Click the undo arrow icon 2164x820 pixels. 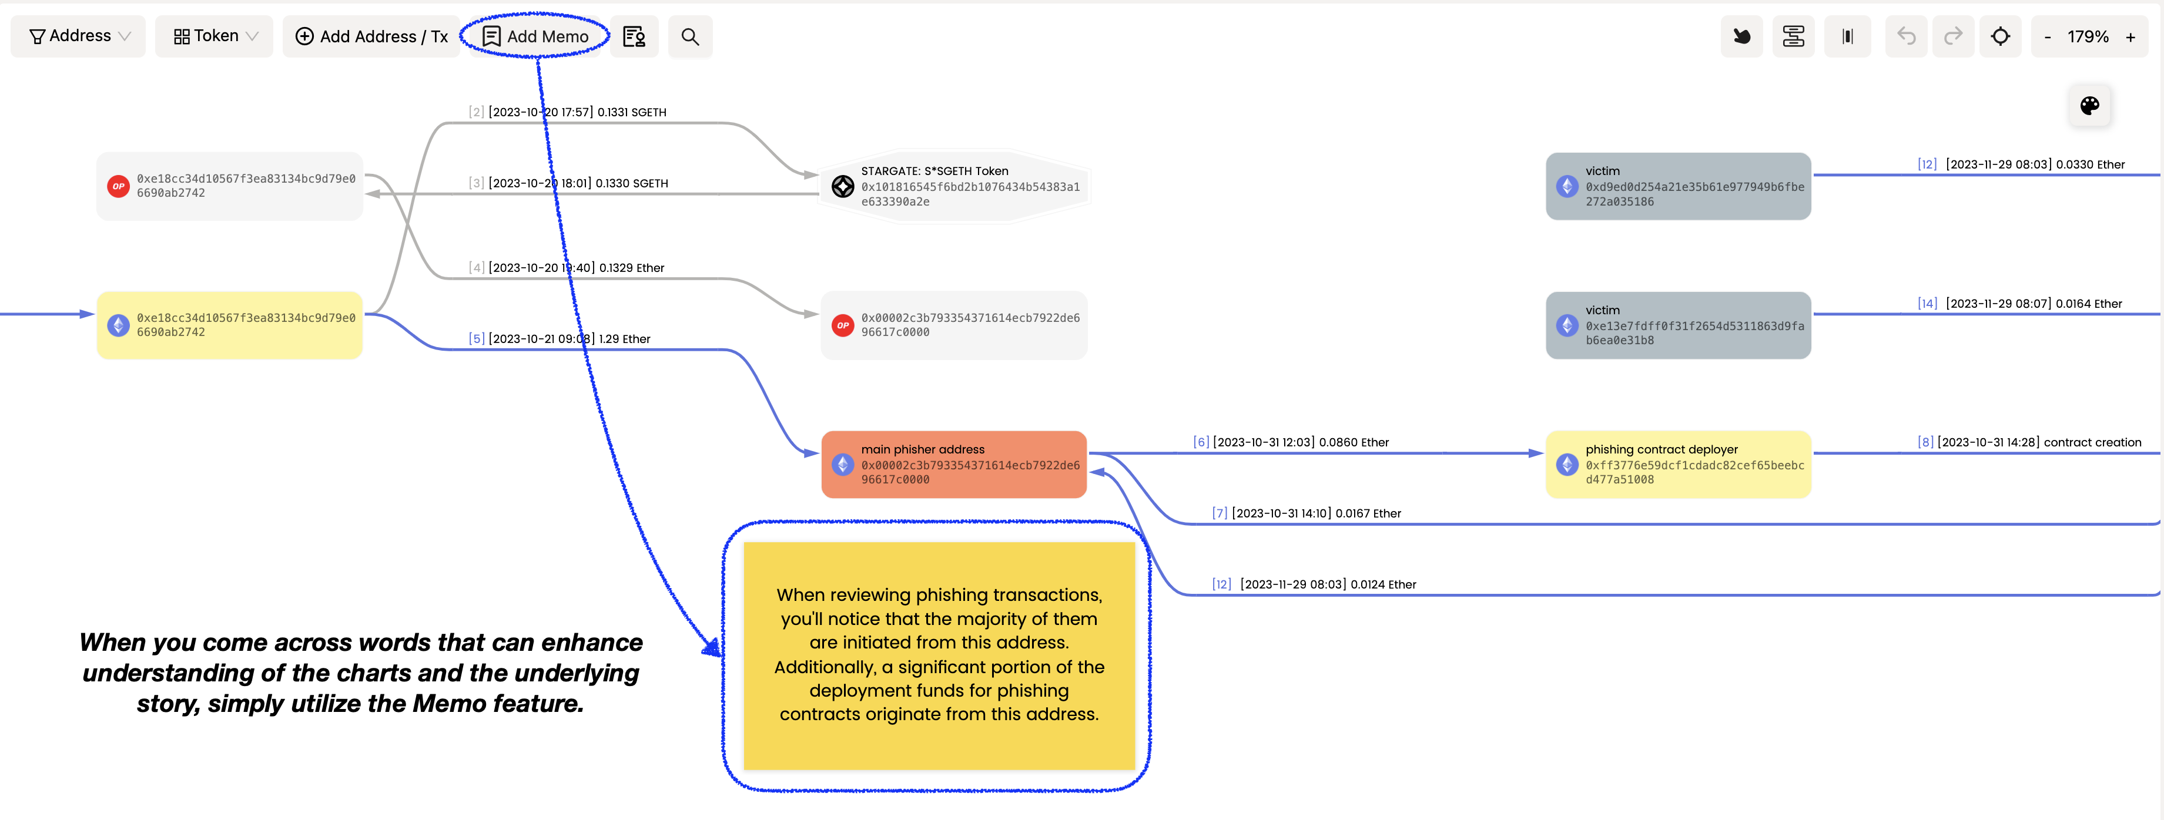click(x=1905, y=36)
